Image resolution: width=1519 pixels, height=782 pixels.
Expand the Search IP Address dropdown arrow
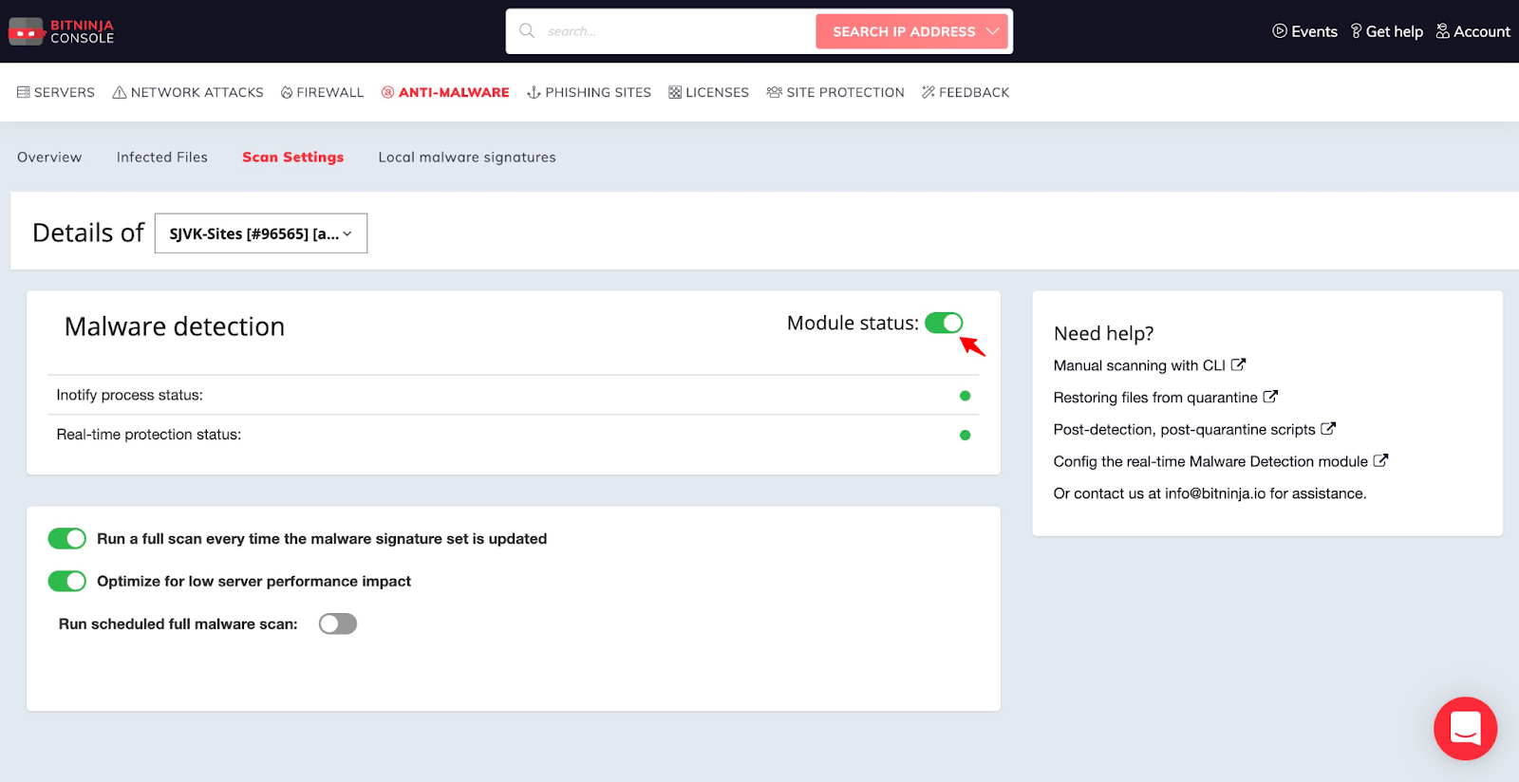[992, 31]
